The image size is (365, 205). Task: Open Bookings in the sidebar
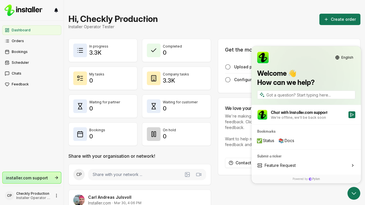(32, 52)
